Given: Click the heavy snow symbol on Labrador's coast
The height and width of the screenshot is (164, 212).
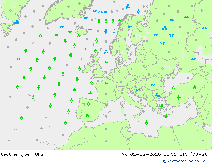Looking at the screenshot, I should coord(17,22).
